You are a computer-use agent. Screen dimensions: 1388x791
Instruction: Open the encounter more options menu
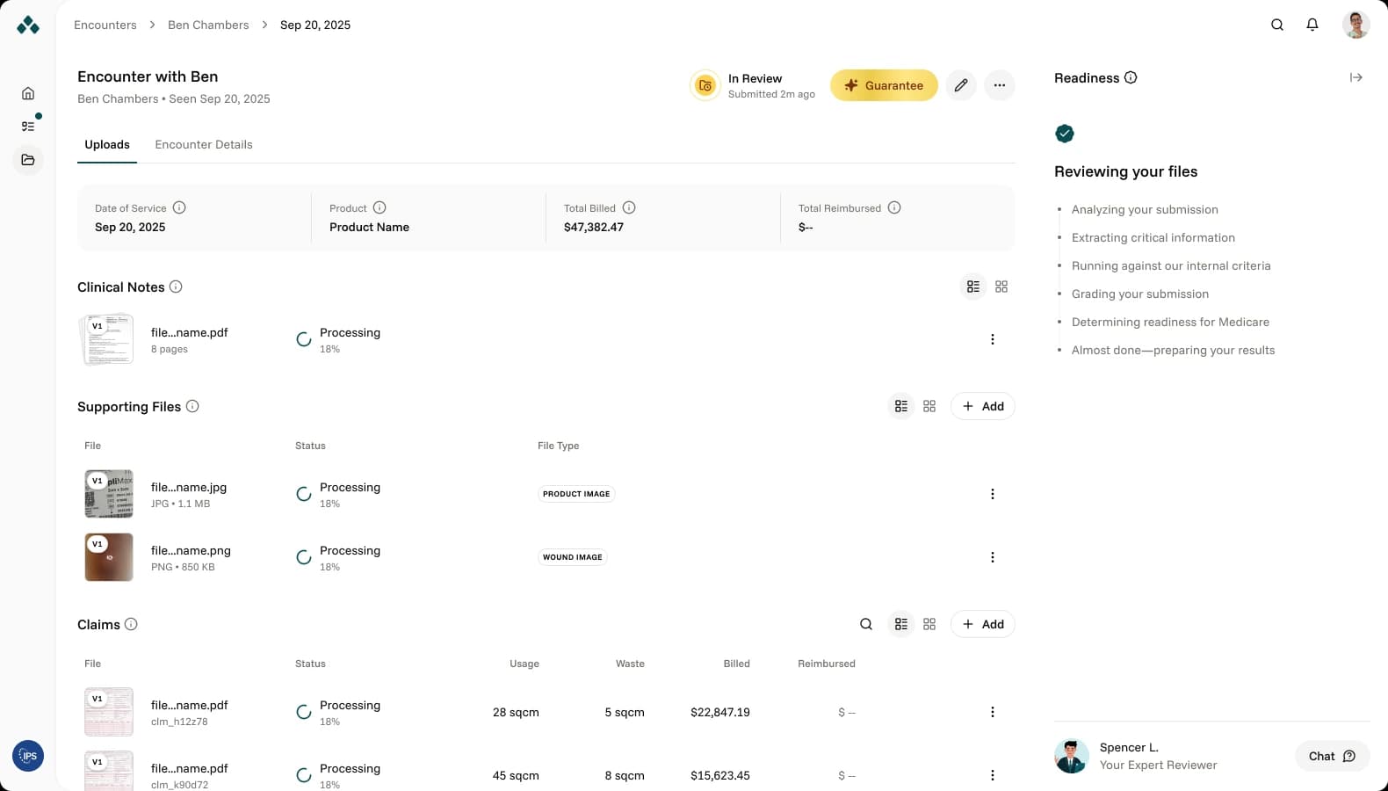coord(1000,85)
